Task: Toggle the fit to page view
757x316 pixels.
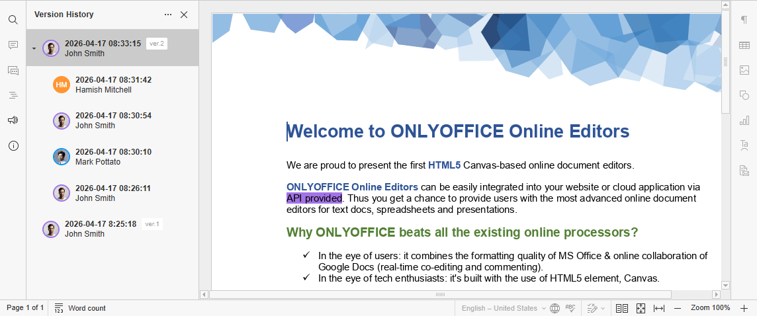Action: click(641, 308)
